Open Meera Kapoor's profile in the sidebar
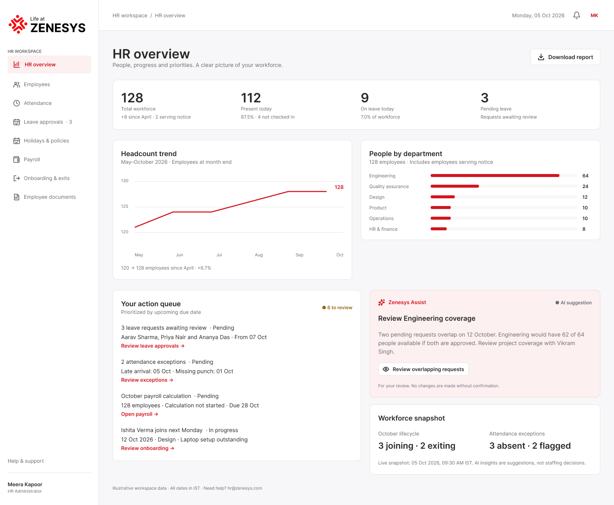This screenshot has width=614, height=505. tap(25, 488)
